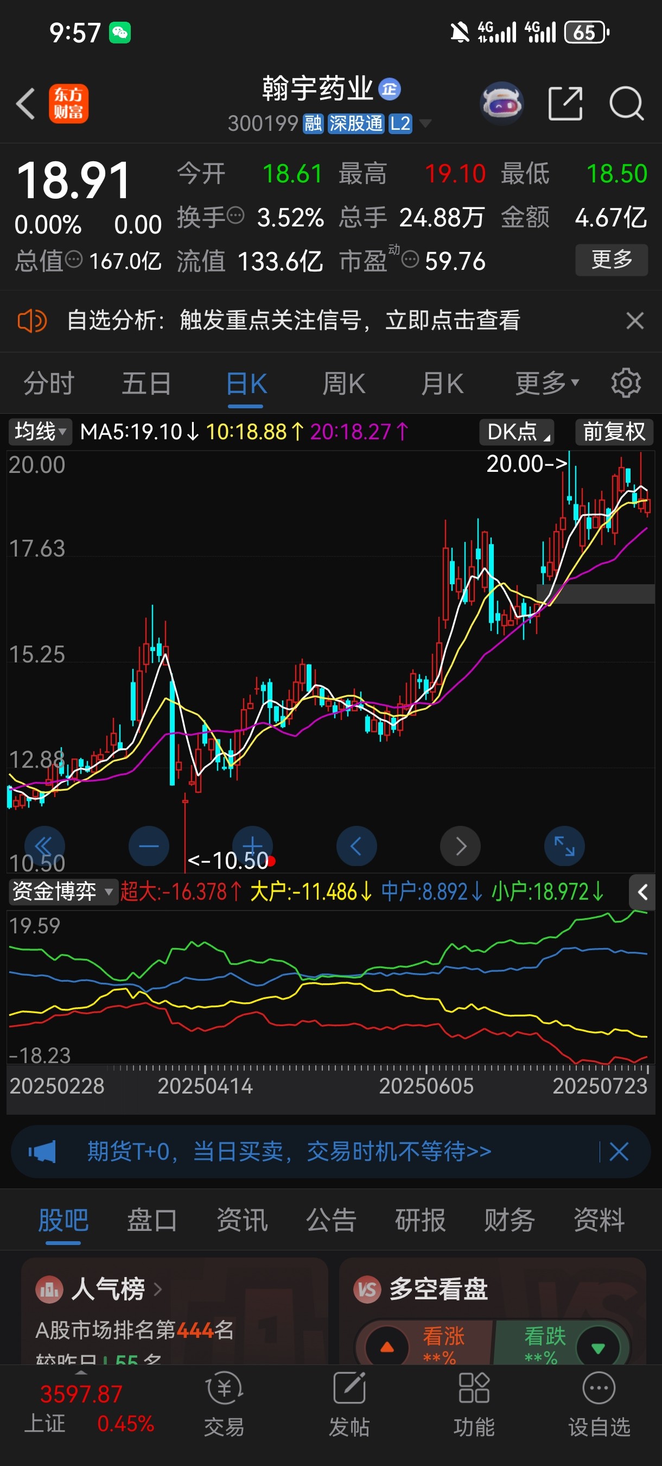Image resolution: width=662 pixels, height=1466 pixels.
Task: Tap the muted bell status icon
Action: coord(460,33)
